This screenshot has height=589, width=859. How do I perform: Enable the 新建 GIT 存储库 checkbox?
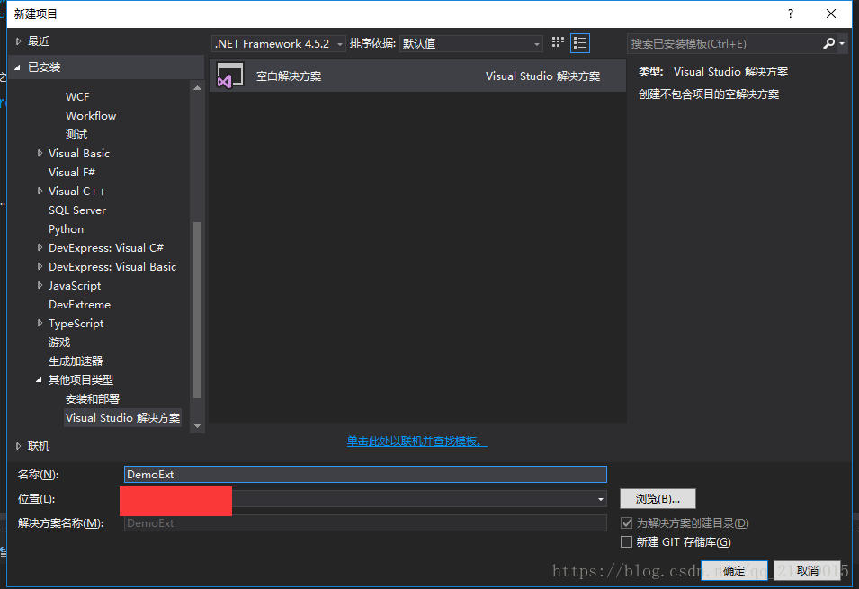tap(626, 541)
